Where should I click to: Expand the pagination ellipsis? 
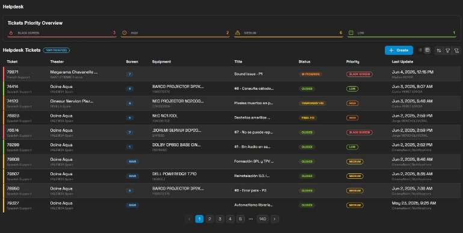tap(251, 219)
